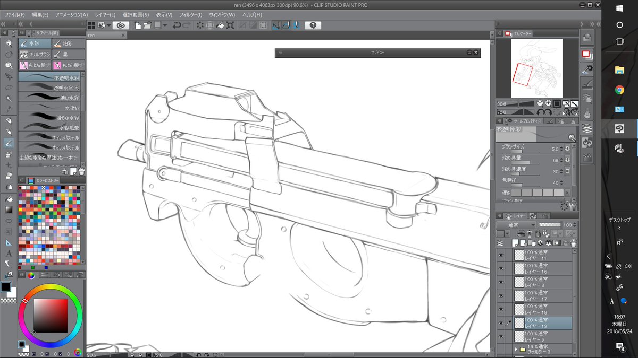Viewport: 638px width, 358px height.
Task: Open help via question mark button
Action: (x=313, y=25)
